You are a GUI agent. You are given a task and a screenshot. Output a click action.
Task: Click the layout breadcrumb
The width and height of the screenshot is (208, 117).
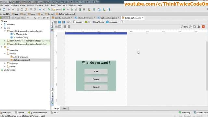[x=49, y=14]
